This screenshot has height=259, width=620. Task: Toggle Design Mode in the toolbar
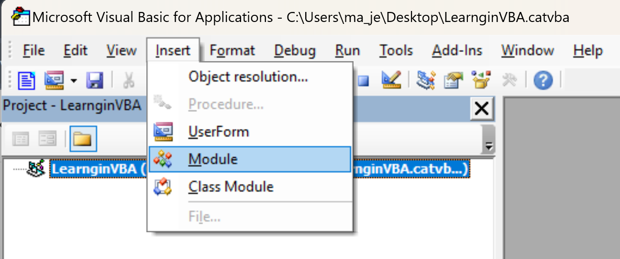[x=391, y=80]
